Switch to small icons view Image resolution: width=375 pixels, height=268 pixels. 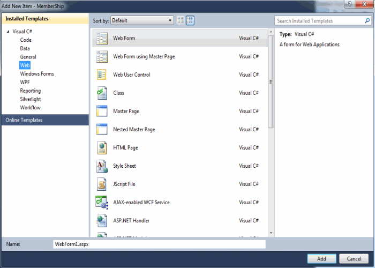pos(181,20)
